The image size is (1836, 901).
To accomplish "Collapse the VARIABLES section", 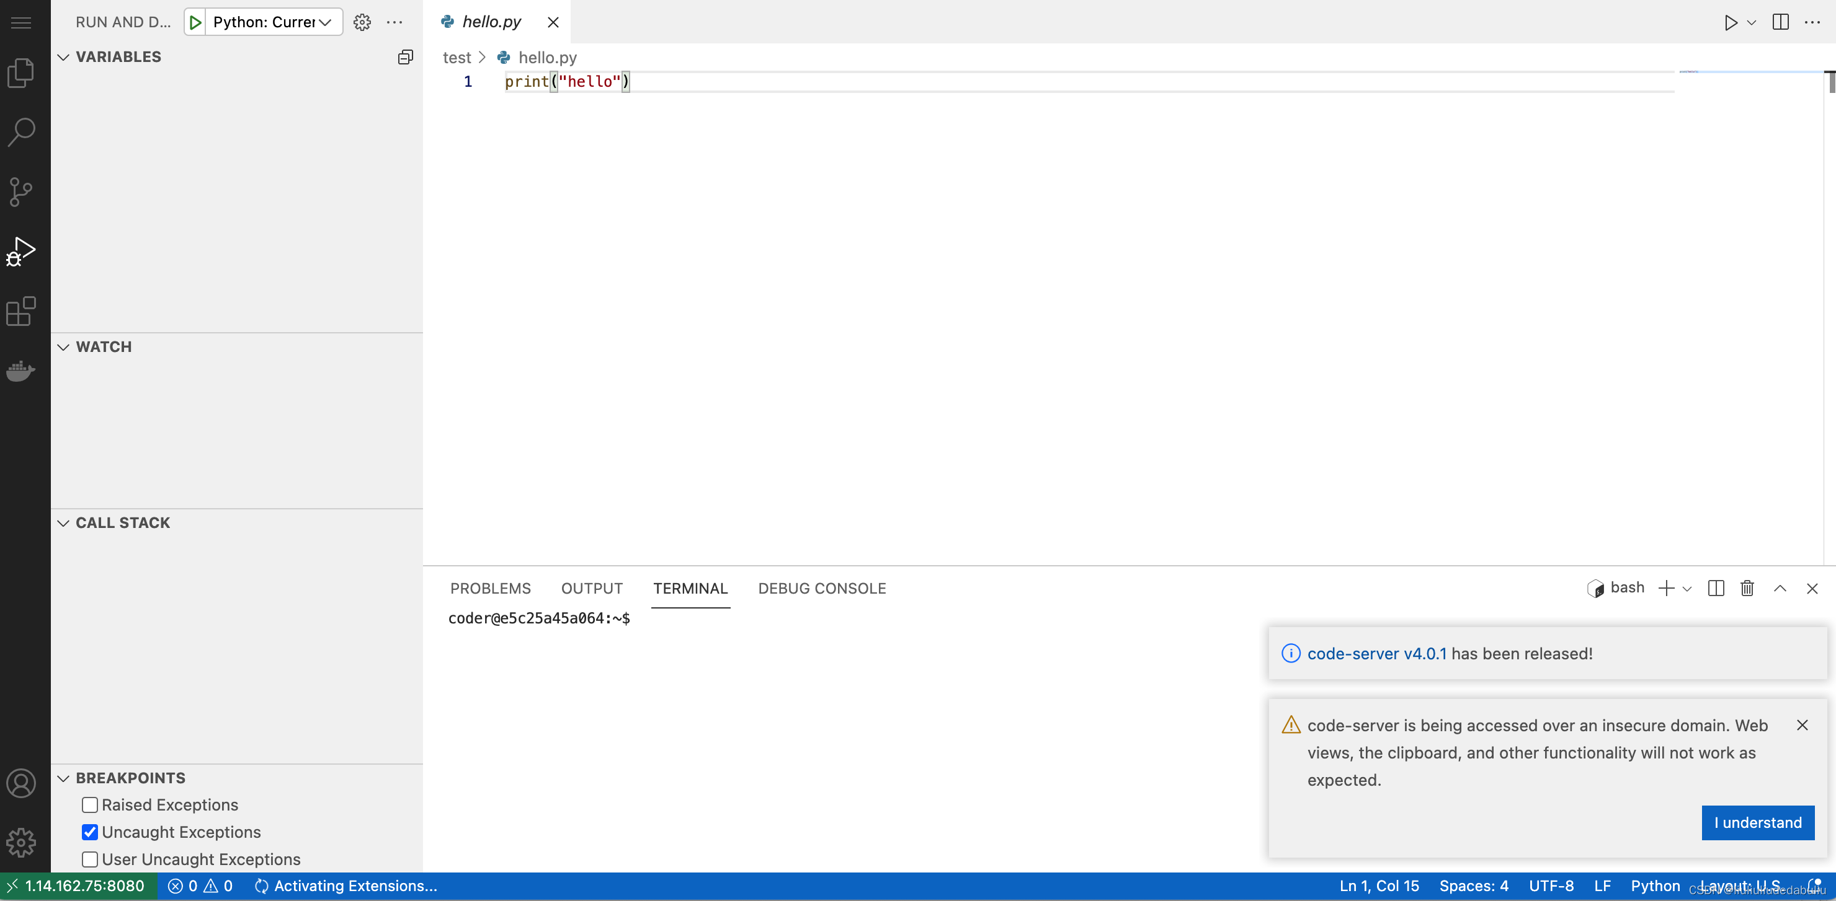I will pyautogui.click(x=63, y=57).
